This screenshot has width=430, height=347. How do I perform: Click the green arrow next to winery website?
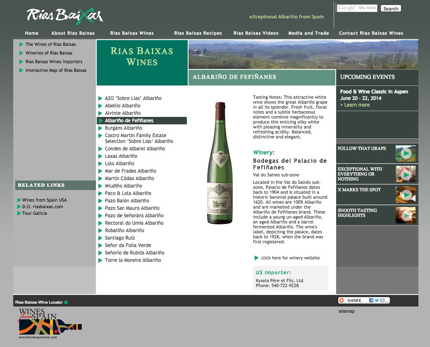pos(256,258)
